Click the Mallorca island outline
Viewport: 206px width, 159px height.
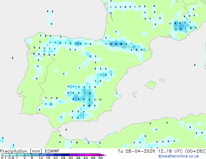pos(150,85)
